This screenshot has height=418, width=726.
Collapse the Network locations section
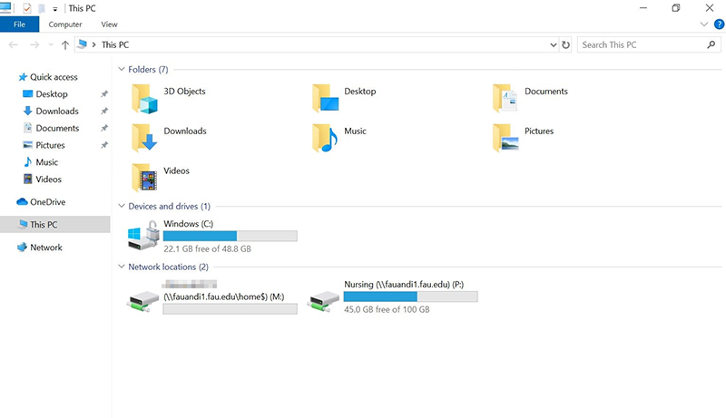coord(122,267)
